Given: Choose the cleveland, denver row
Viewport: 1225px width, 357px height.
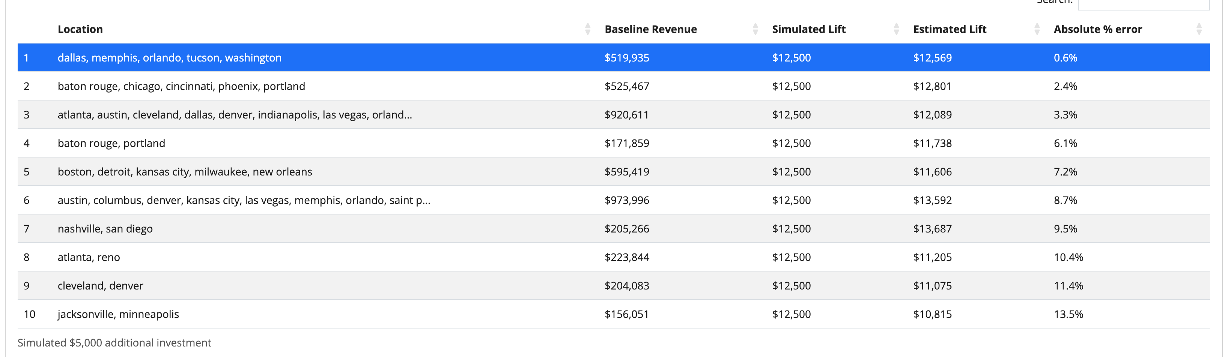Looking at the screenshot, I should [x=100, y=286].
